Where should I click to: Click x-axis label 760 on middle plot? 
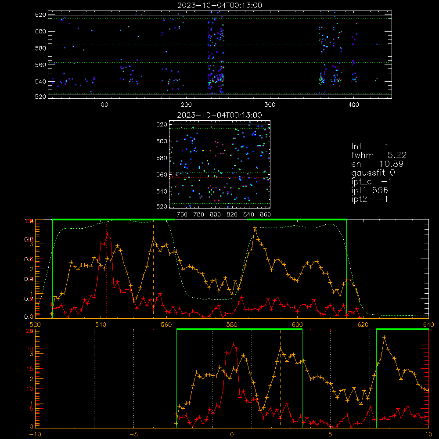[182, 215]
